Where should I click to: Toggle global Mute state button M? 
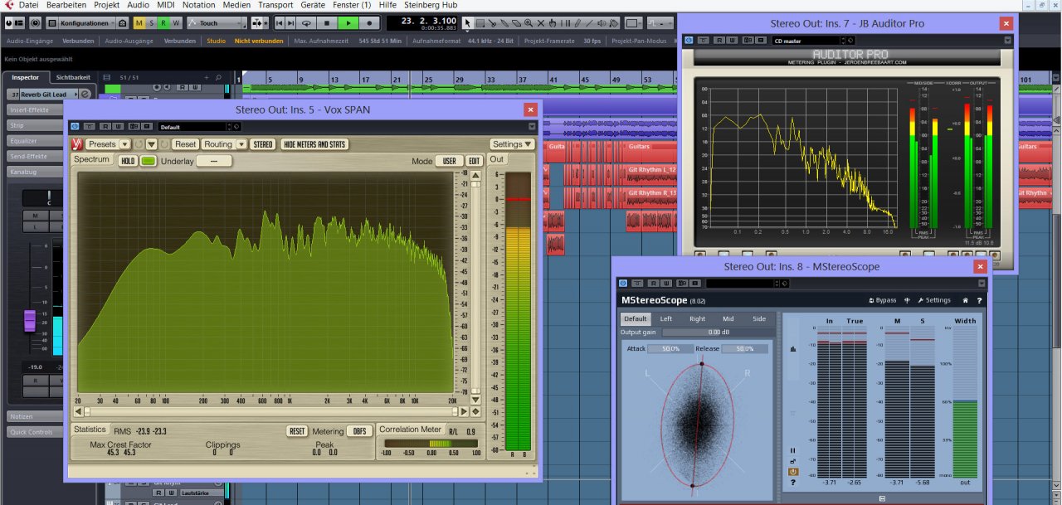pos(139,23)
